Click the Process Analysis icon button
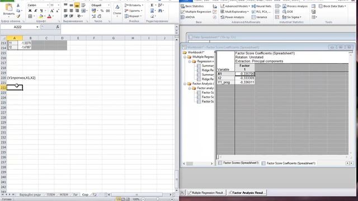 click(x=295, y=6)
